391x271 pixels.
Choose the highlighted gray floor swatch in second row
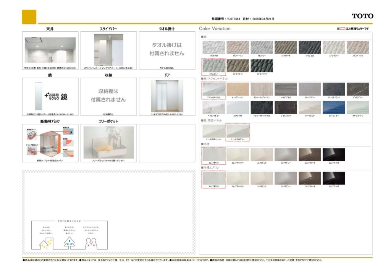tap(213, 65)
